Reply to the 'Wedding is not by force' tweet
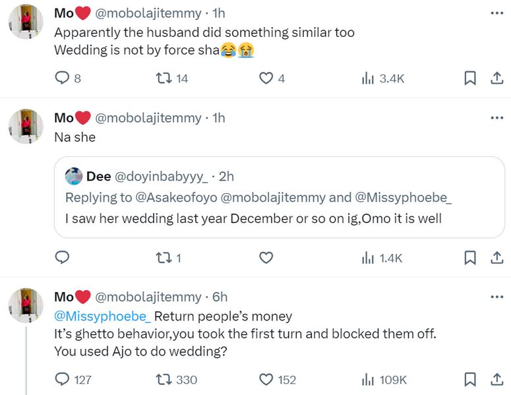Viewport: 511px width, 395px height. coord(62,78)
